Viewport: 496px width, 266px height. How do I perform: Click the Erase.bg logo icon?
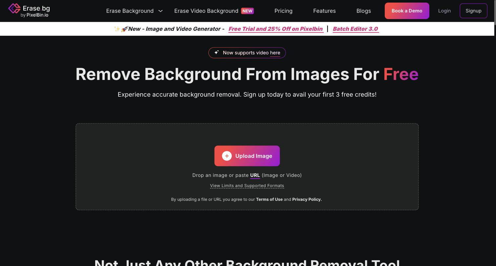pos(14,9)
